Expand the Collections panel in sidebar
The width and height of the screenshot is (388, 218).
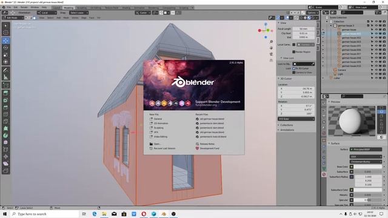point(286,125)
